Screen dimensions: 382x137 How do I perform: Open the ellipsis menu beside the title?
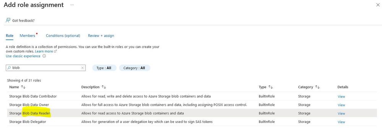click(x=72, y=5)
